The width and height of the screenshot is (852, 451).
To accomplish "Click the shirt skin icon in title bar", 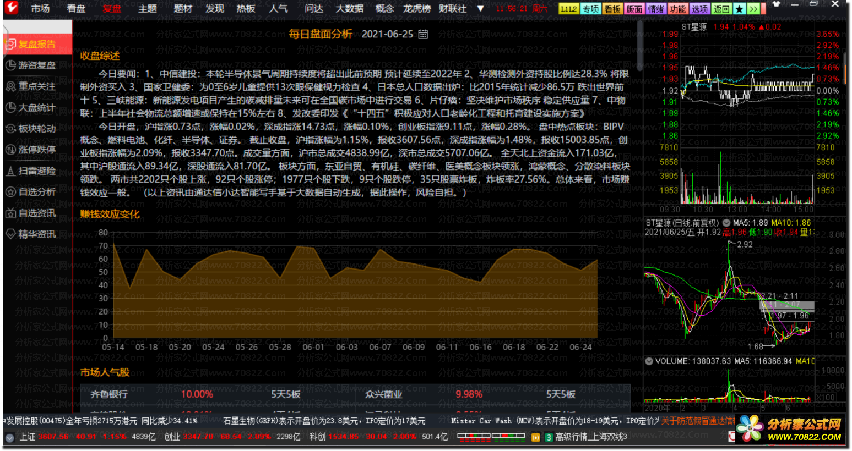I will 777,4.
